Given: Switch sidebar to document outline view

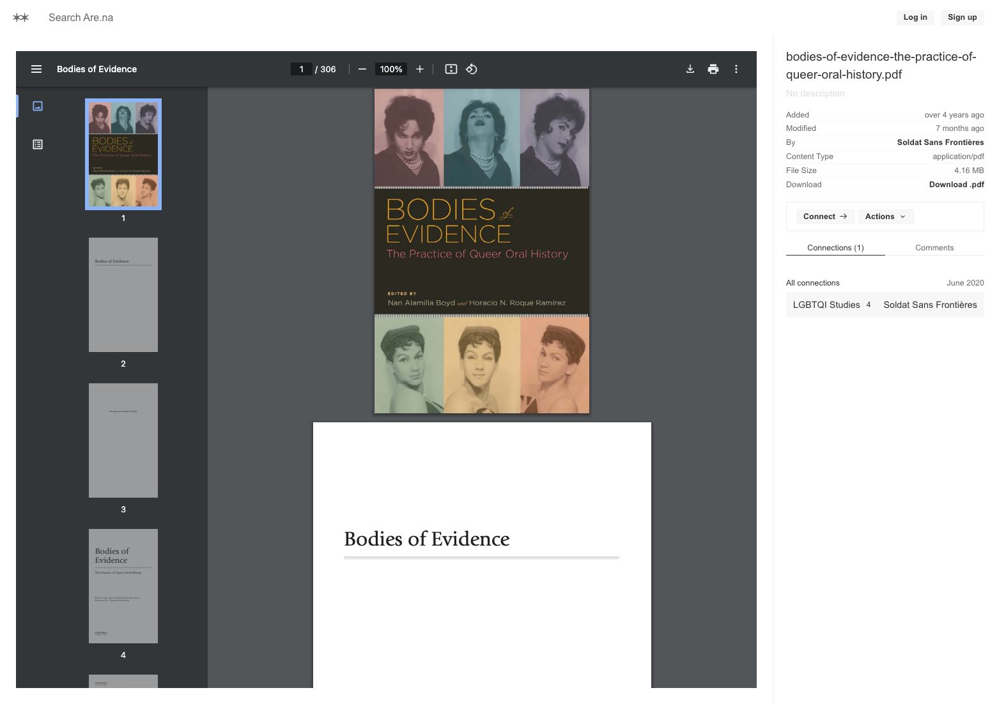Looking at the screenshot, I should [38, 144].
